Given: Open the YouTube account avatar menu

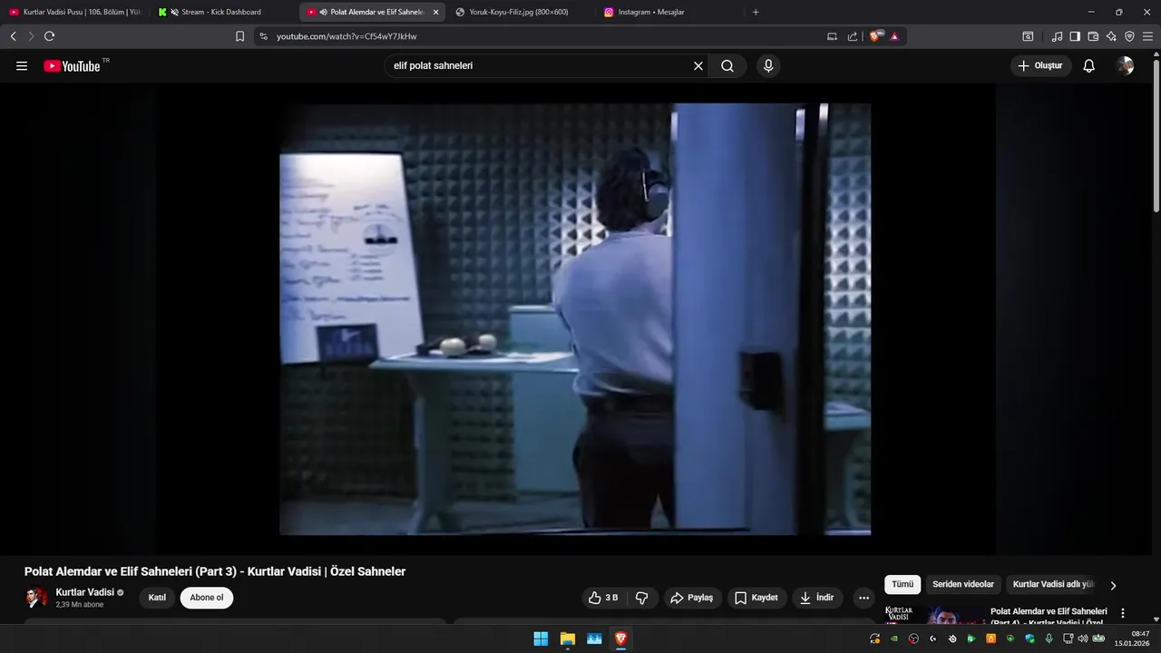Looking at the screenshot, I should point(1125,66).
